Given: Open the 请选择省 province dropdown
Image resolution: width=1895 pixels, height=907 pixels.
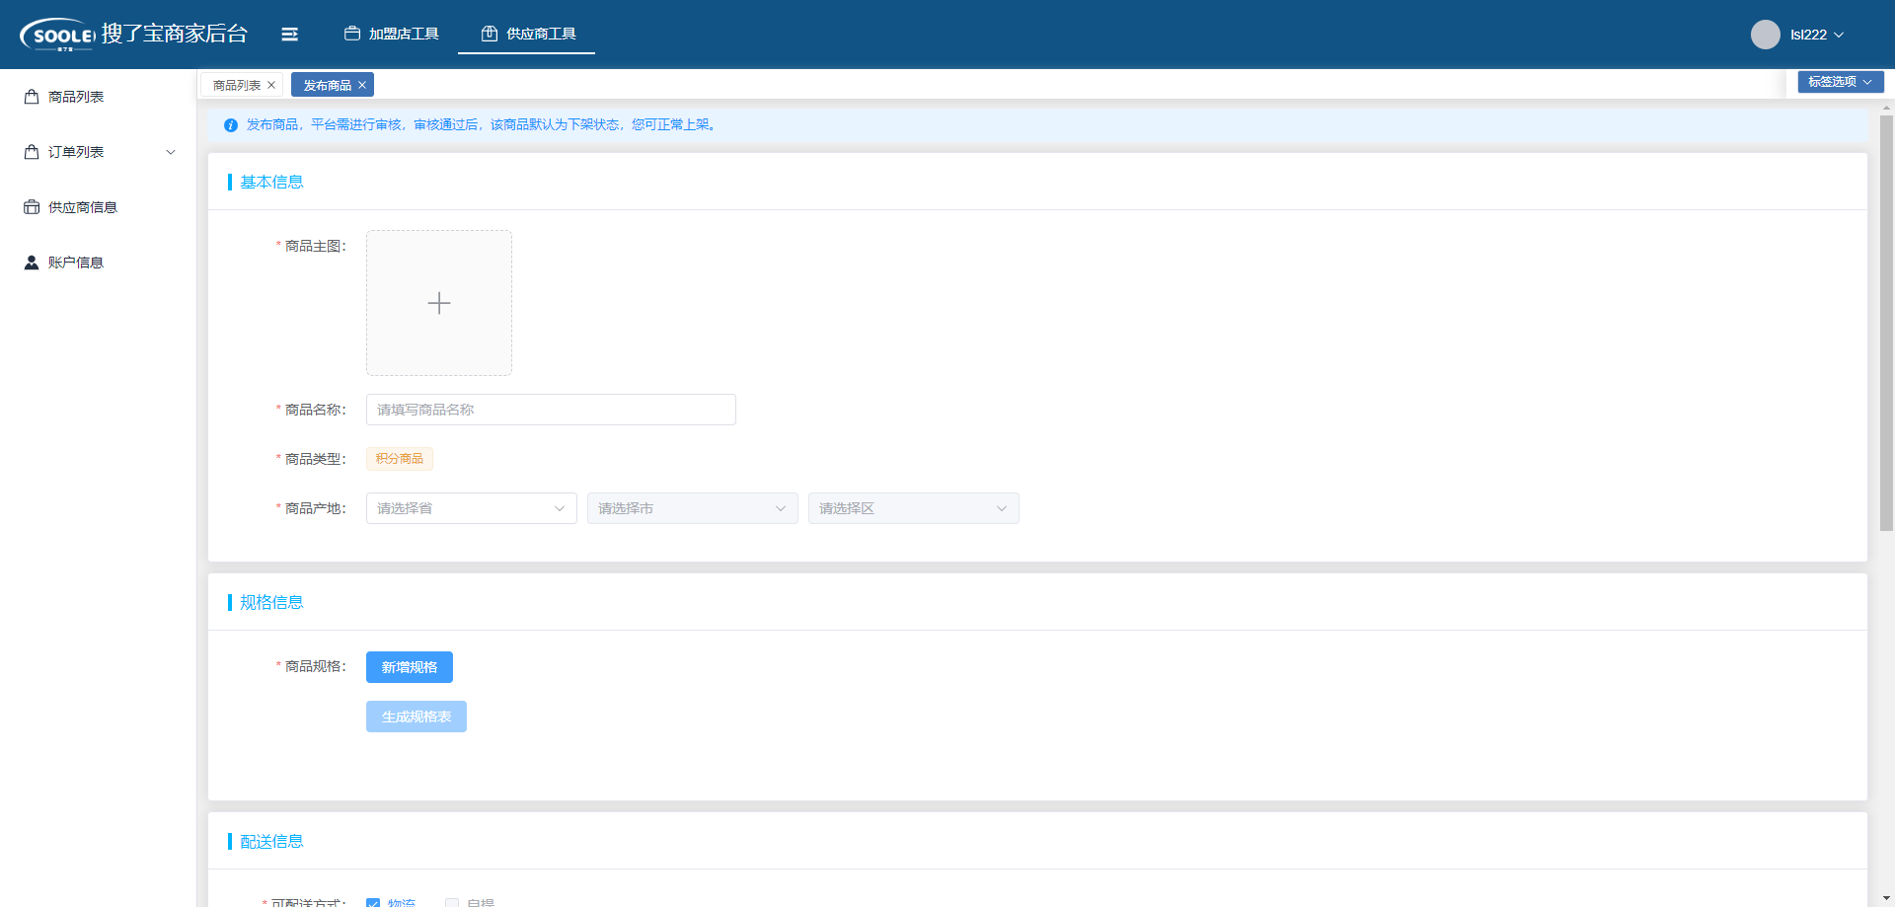Looking at the screenshot, I should (x=472, y=508).
